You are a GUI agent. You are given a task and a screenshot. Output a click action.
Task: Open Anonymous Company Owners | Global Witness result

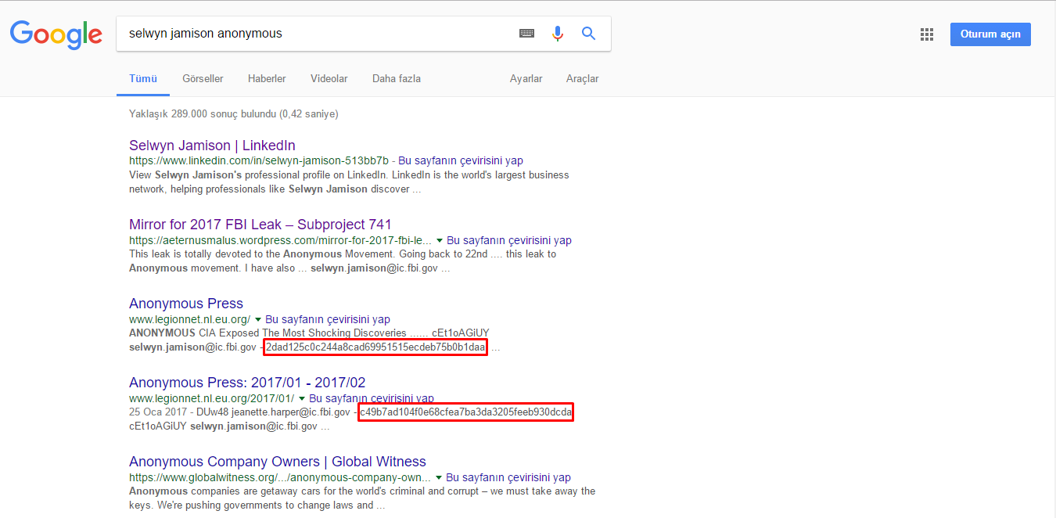(278, 462)
